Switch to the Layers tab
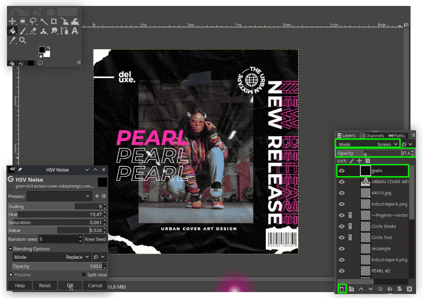Screen dimensions: 423x298 tap(346, 136)
